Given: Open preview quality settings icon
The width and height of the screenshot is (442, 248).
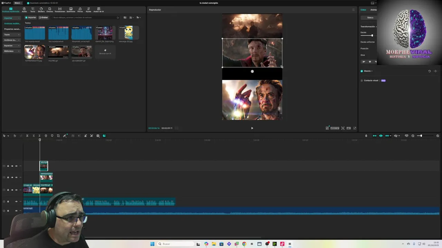Looking at the screenshot, I should [x=327, y=128].
